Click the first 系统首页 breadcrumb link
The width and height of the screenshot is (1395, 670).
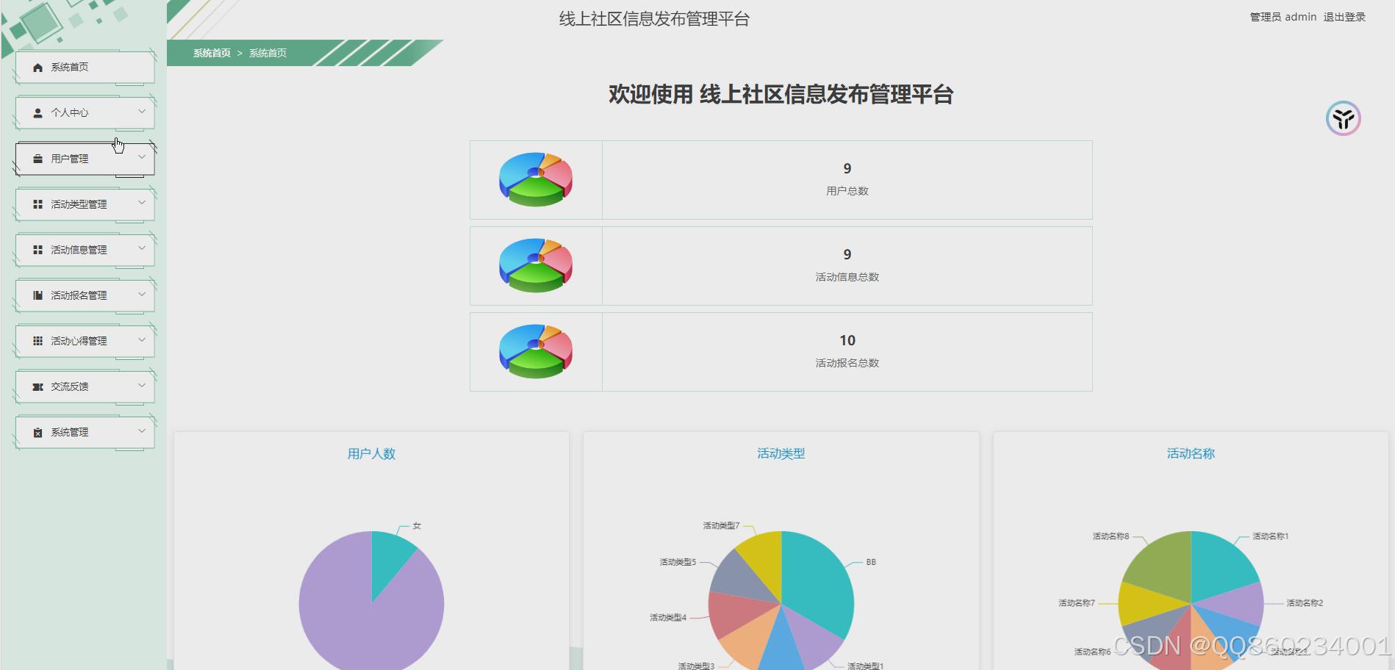(x=212, y=53)
